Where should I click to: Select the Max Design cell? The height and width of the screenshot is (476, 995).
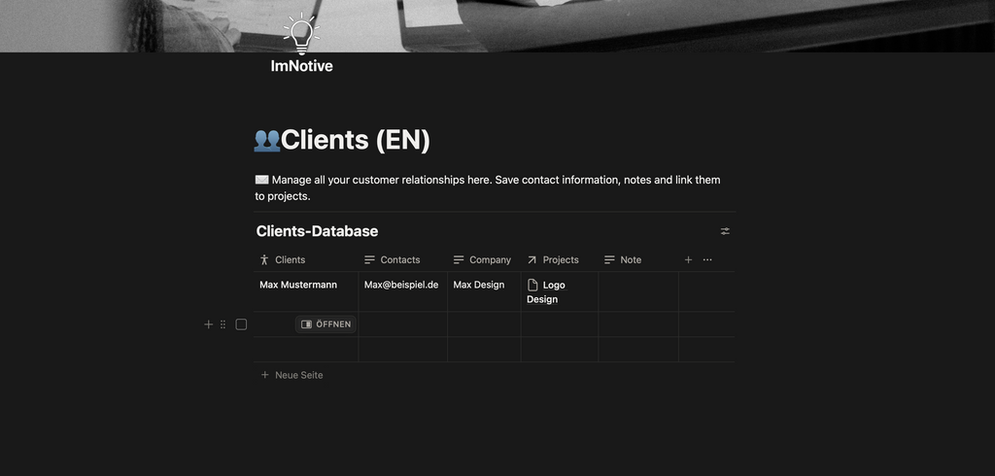(484, 291)
